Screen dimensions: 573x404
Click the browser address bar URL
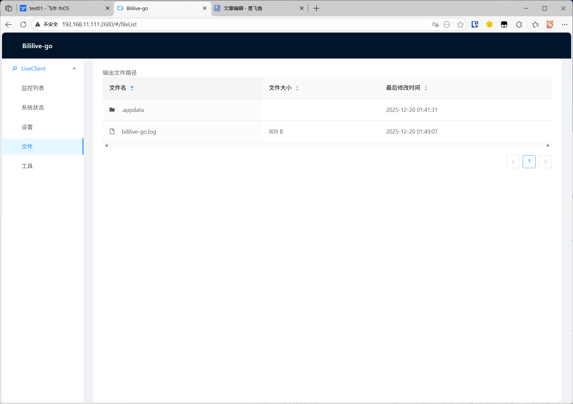[x=99, y=24]
